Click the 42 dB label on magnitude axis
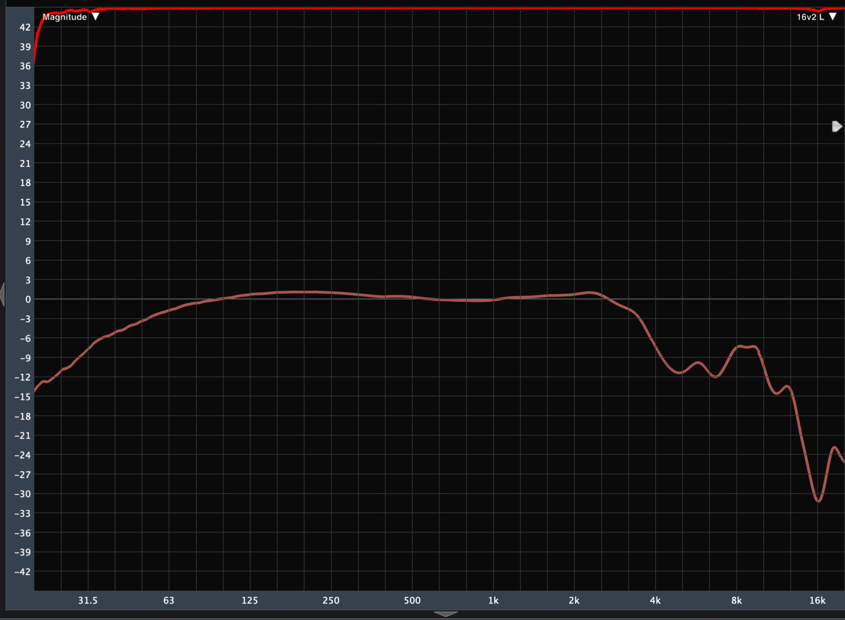Screen dimensions: 845x620 tap(25, 27)
